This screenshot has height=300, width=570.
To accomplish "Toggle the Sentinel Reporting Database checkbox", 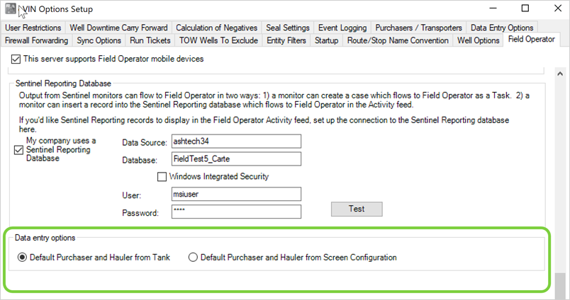I will tap(19, 149).
